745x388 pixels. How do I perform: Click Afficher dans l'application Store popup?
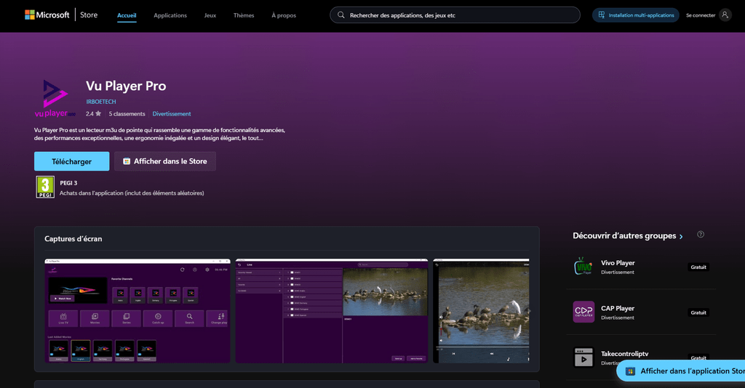click(x=681, y=371)
